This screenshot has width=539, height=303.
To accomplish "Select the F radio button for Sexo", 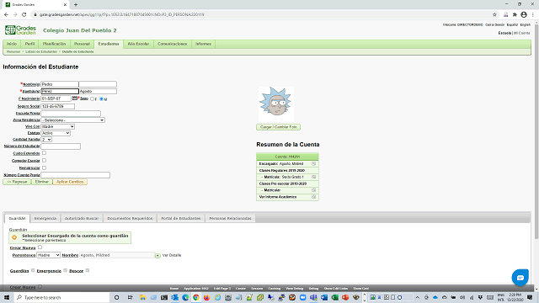I will pyautogui.click(x=92, y=99).
